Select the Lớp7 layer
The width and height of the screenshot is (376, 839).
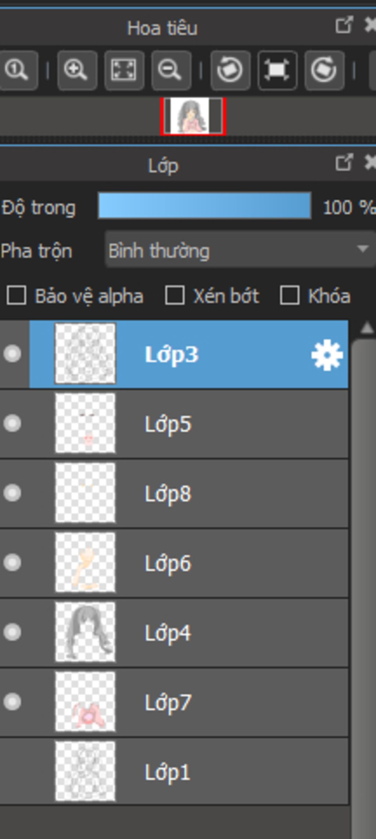pyautogui.click(x=174, y=702)
